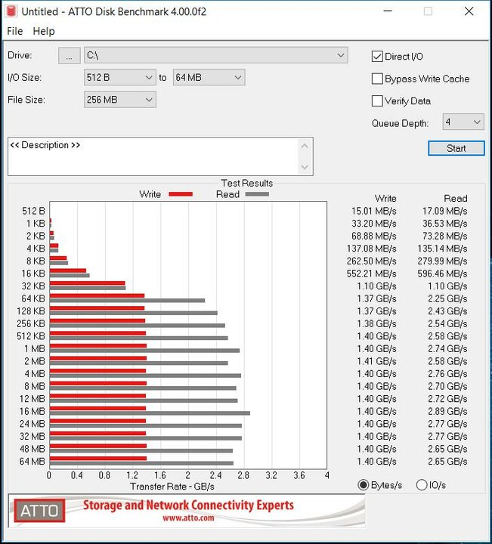Viewport: 492px width, 544px height.
Task: Select the Bytes/s radio button
Action: point(363,484)
